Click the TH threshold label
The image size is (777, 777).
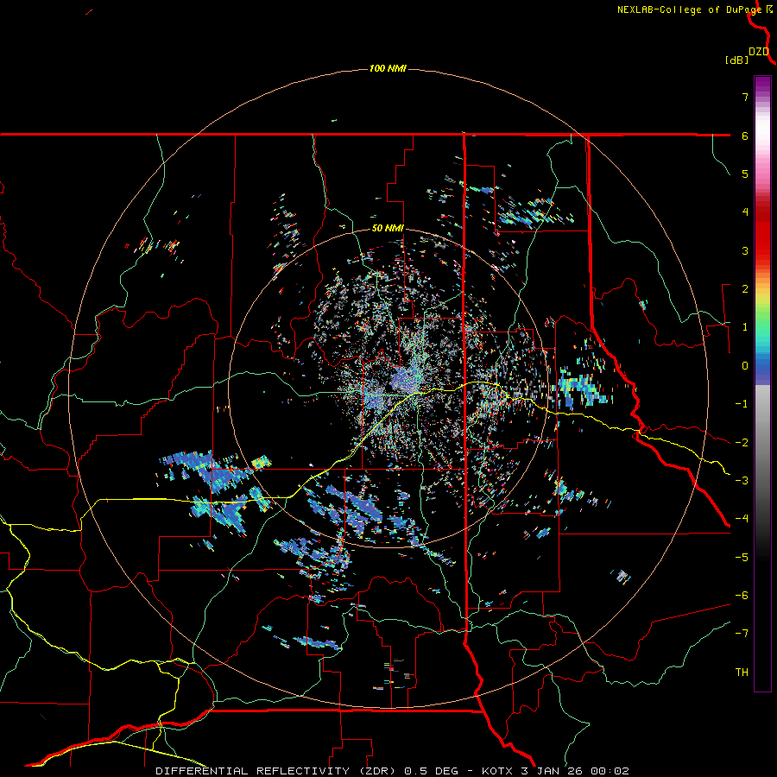pos(742,673)
